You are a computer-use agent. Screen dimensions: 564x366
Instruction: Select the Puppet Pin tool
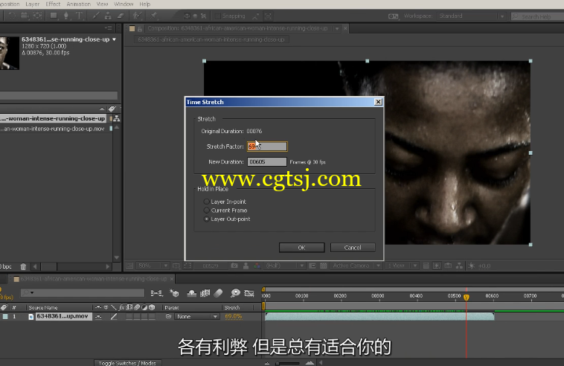click(153, 16)
